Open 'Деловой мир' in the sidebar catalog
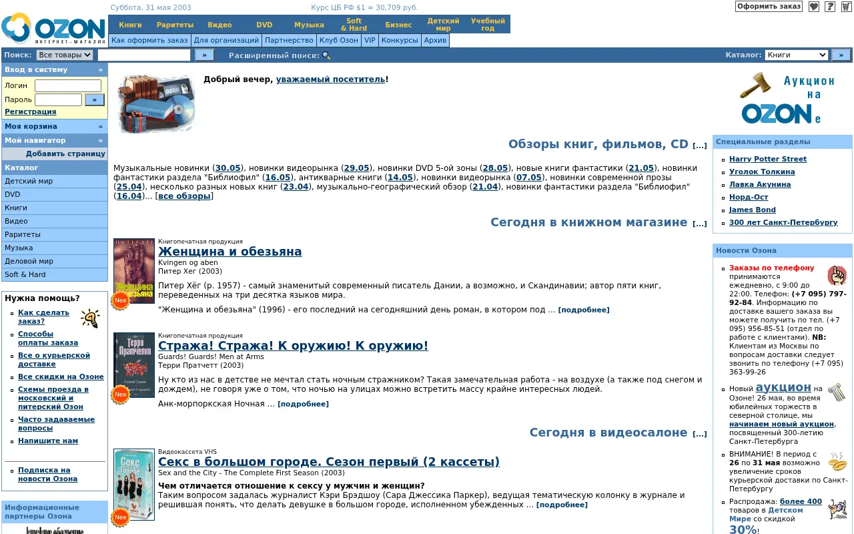Viewport: 854px width, 534px height. point(54,261)
